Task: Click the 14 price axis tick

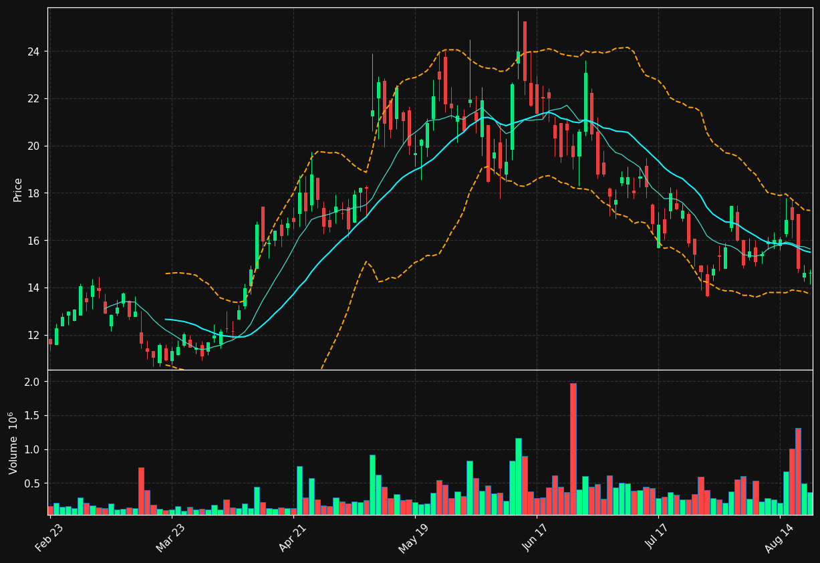Action: click(x=34, y=288)
